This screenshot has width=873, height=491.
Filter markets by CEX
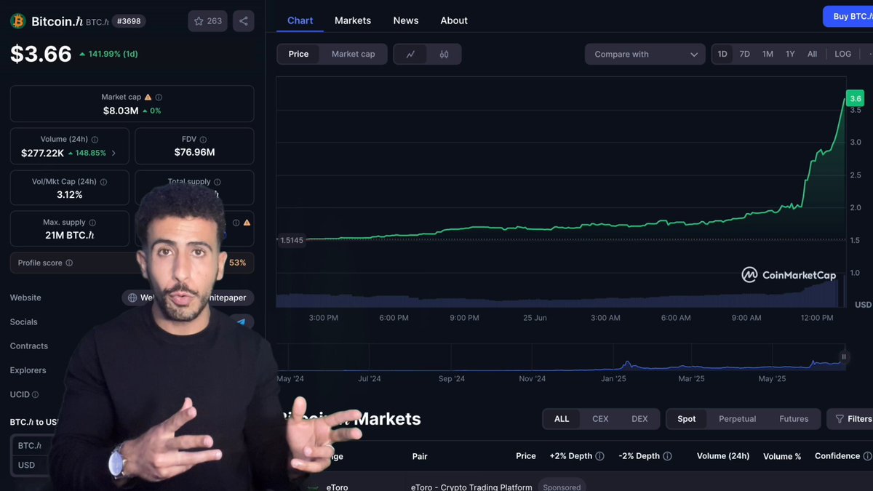600,419
